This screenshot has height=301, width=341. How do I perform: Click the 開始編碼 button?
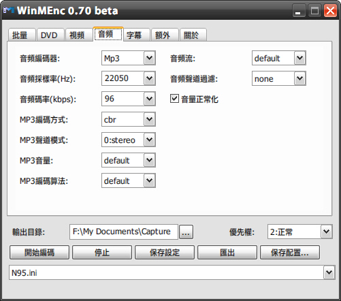pyautogui.click(x=39, y=252)
